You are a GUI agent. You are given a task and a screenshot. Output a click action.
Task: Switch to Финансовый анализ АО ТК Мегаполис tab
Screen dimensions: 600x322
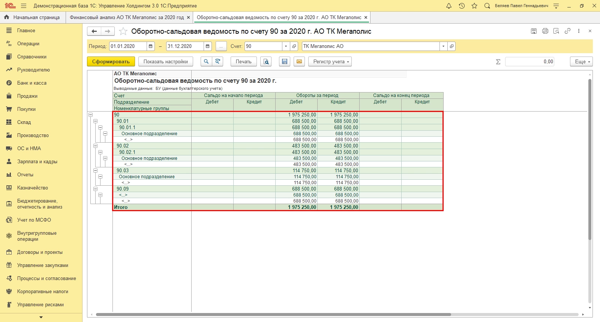(x=127, y=17)
